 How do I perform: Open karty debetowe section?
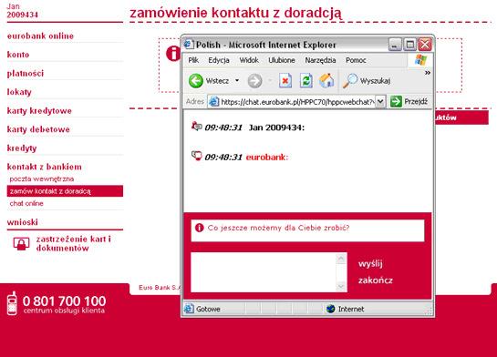(38, 129)
